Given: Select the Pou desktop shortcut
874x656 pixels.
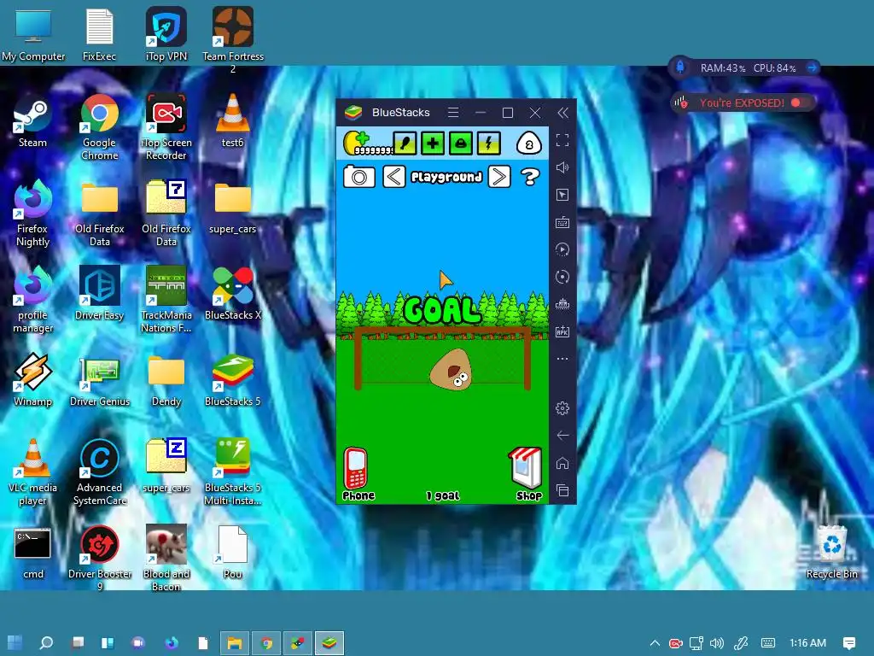Looking at the screenshot, I should (232, 553).
